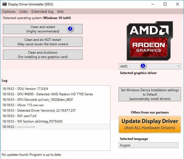184x159 pixels.
Task: Open the English language dropdown
Action: [148, 145]
